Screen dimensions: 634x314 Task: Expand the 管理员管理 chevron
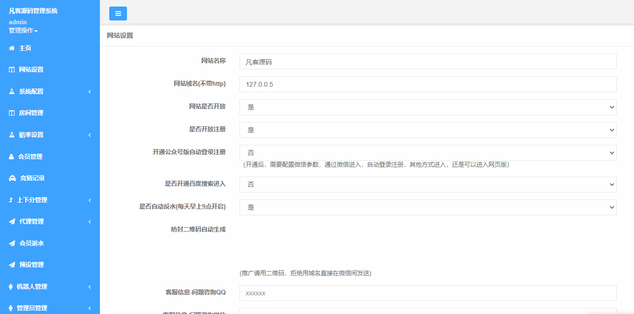[90, 308]
